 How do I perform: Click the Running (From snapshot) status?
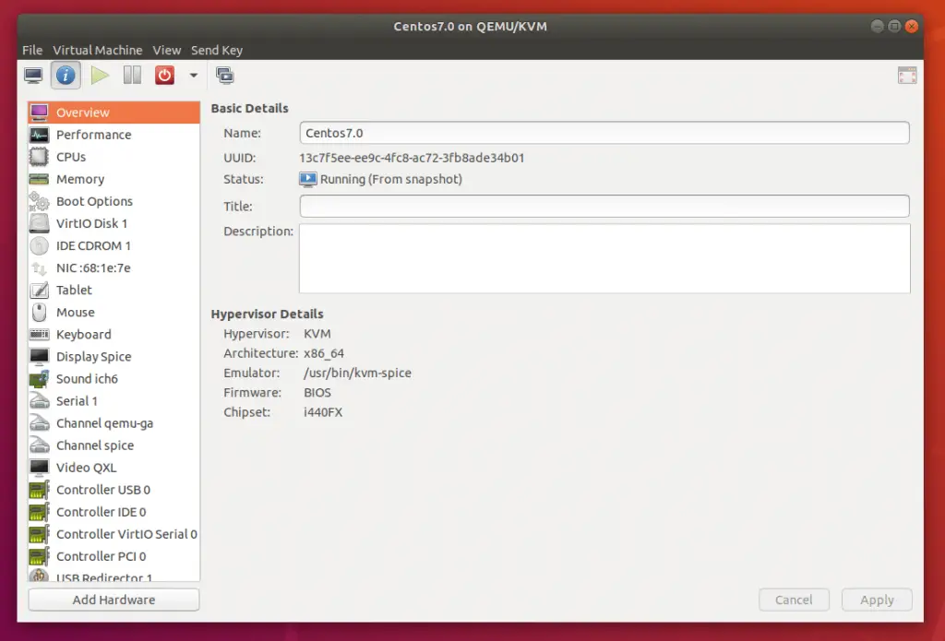390,180
